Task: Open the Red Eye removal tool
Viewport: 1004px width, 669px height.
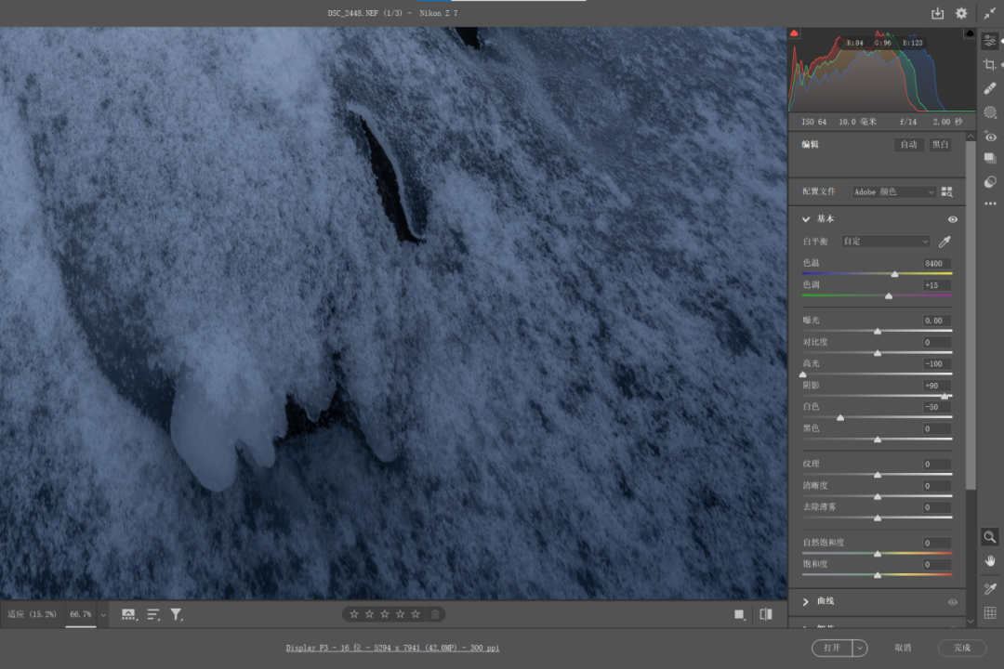Action: [990, 137]
